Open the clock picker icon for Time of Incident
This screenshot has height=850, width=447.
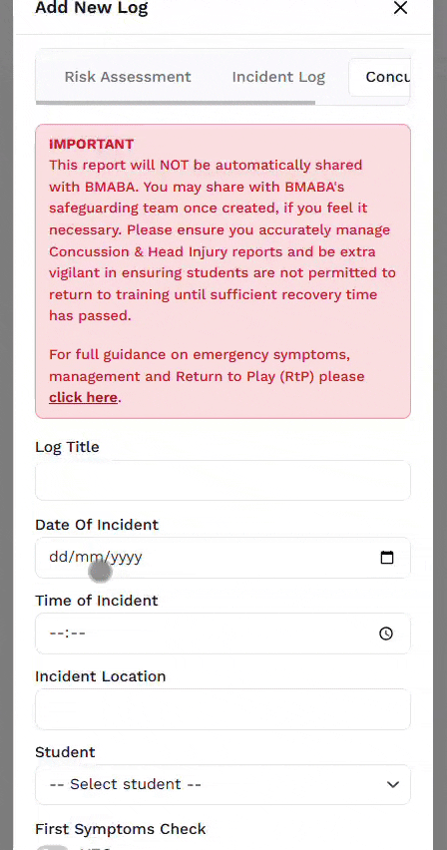(x=386, y=634)
